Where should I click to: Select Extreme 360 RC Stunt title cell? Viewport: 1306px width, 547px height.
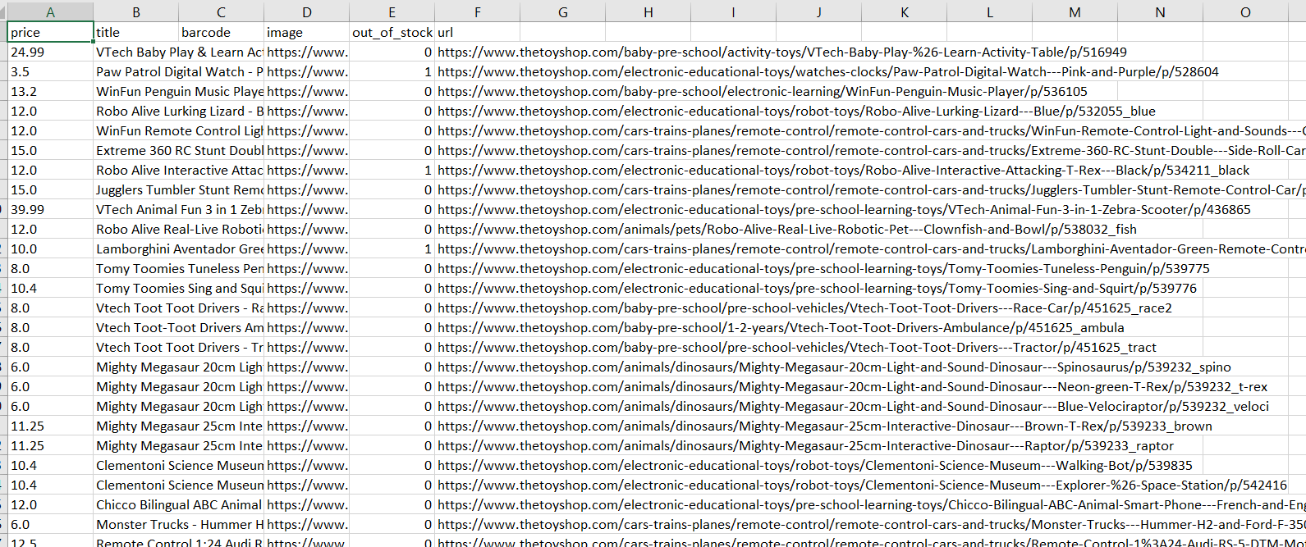click(179, 150)
